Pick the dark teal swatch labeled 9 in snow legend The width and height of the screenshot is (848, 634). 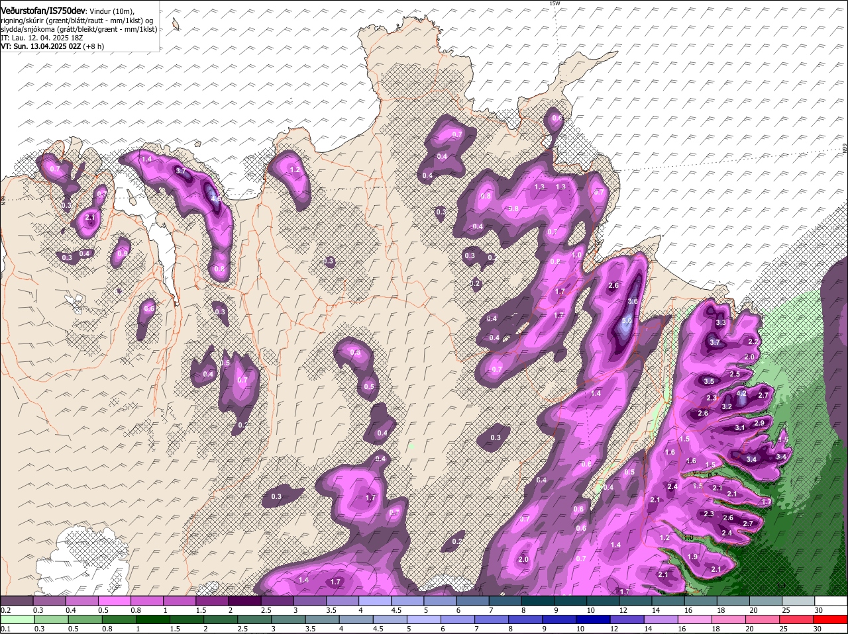[571, 601]
